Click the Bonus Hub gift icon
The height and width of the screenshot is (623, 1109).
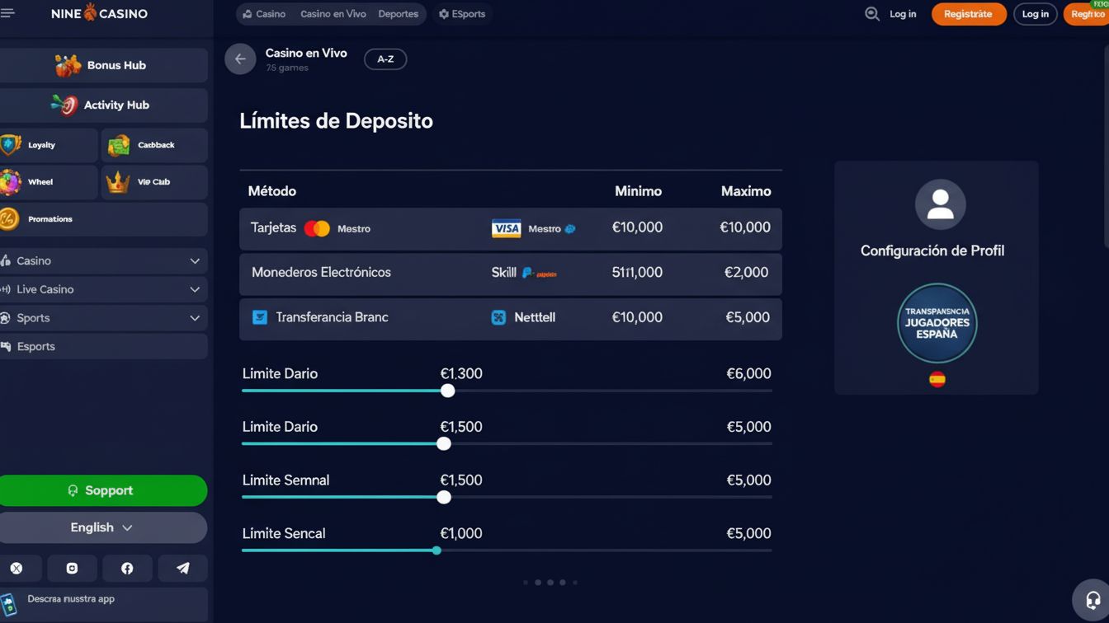(68, 65)
